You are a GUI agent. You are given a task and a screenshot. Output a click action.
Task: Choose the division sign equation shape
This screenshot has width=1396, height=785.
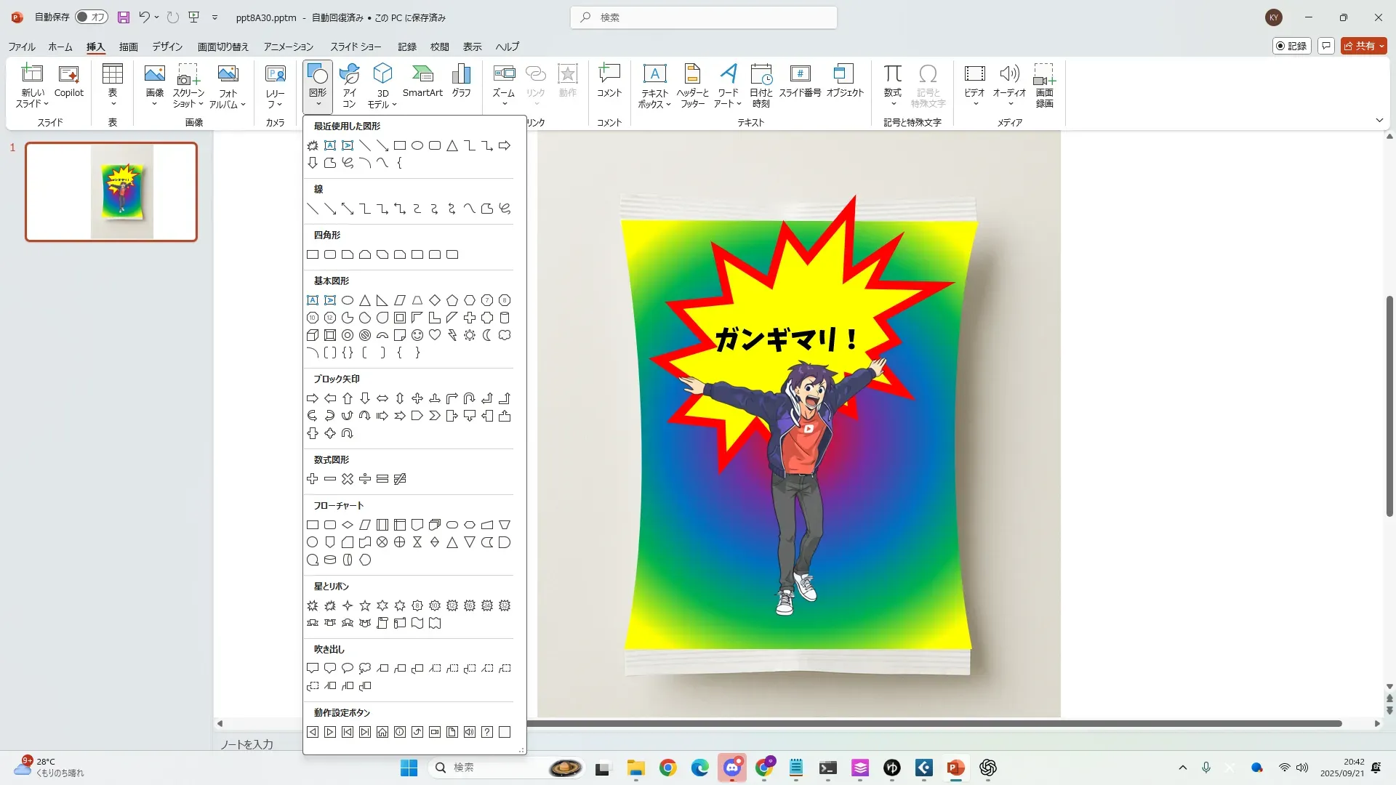point(365,479)
